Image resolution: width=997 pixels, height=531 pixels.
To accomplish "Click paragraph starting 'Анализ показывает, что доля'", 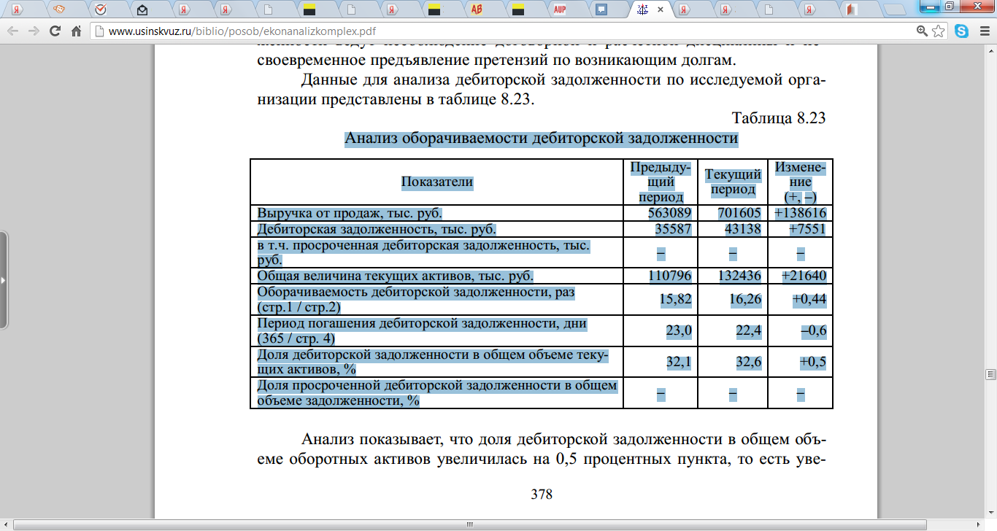I will tap(542, 451).
